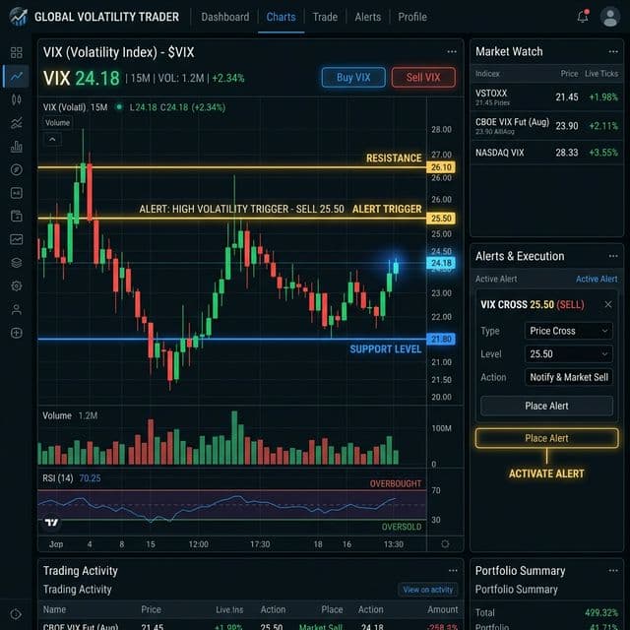The width and height of the screenshot is (630, 630).
Task: Click the +2.34% change next to VOL
Action: pos(227,78)
